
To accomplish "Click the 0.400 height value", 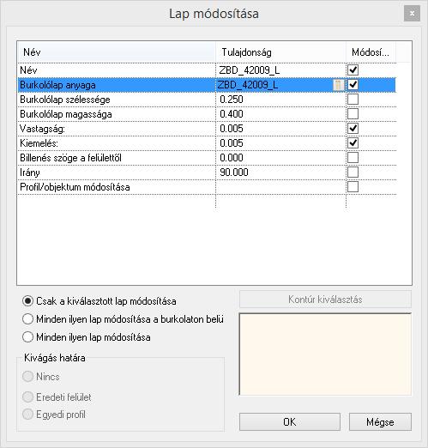I will click(232, 114).
